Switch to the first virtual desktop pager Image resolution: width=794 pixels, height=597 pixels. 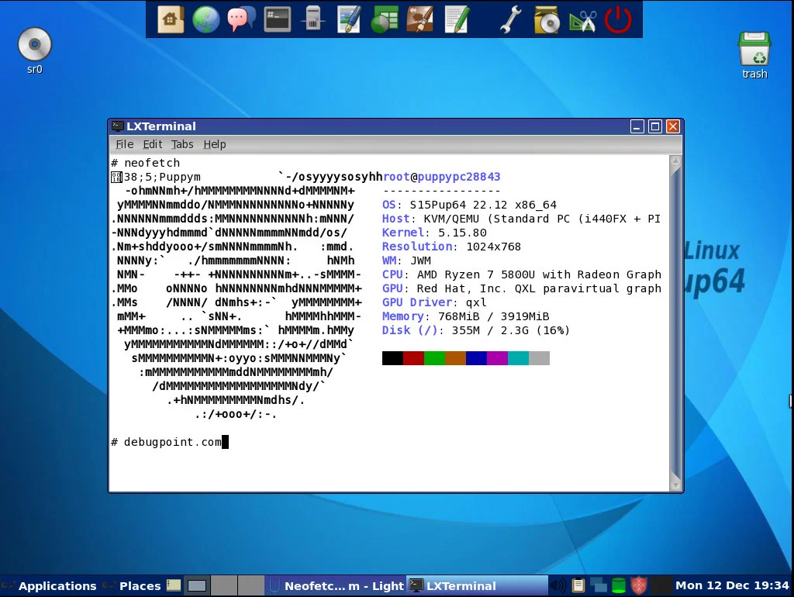pyautogui.click(x=197, y=586)
